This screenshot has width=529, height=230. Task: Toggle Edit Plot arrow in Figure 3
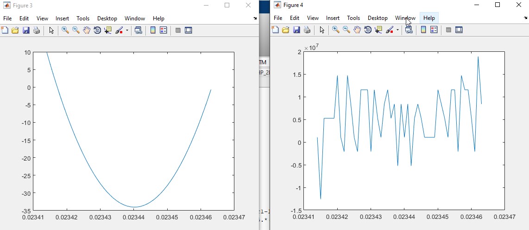(x=51, y=30)
